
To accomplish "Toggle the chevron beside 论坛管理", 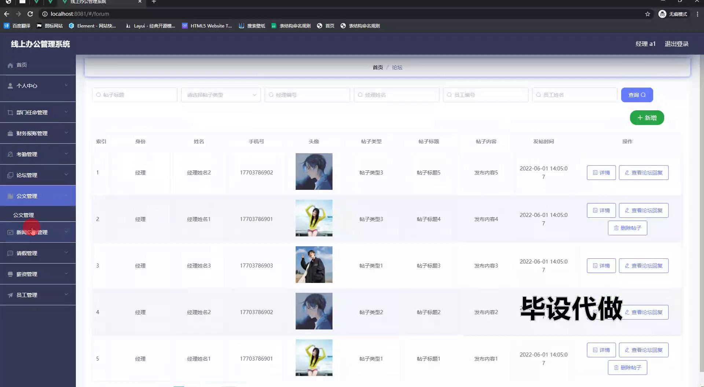I will [66, 175].
